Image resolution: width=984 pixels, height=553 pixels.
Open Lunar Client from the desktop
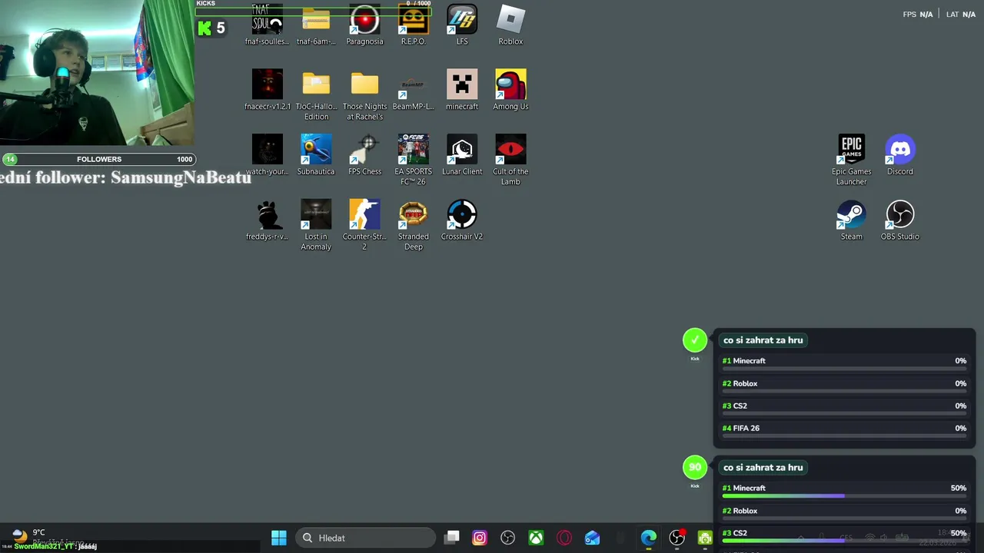click(462, 155)
